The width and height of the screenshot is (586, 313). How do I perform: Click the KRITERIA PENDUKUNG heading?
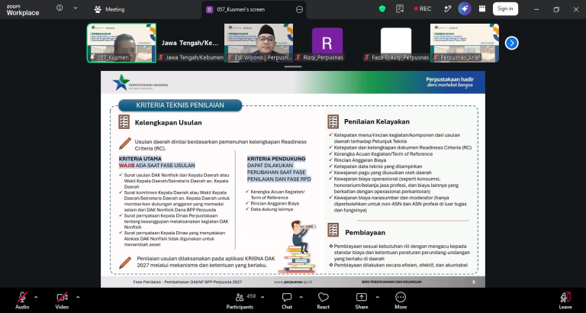point(276,159)
